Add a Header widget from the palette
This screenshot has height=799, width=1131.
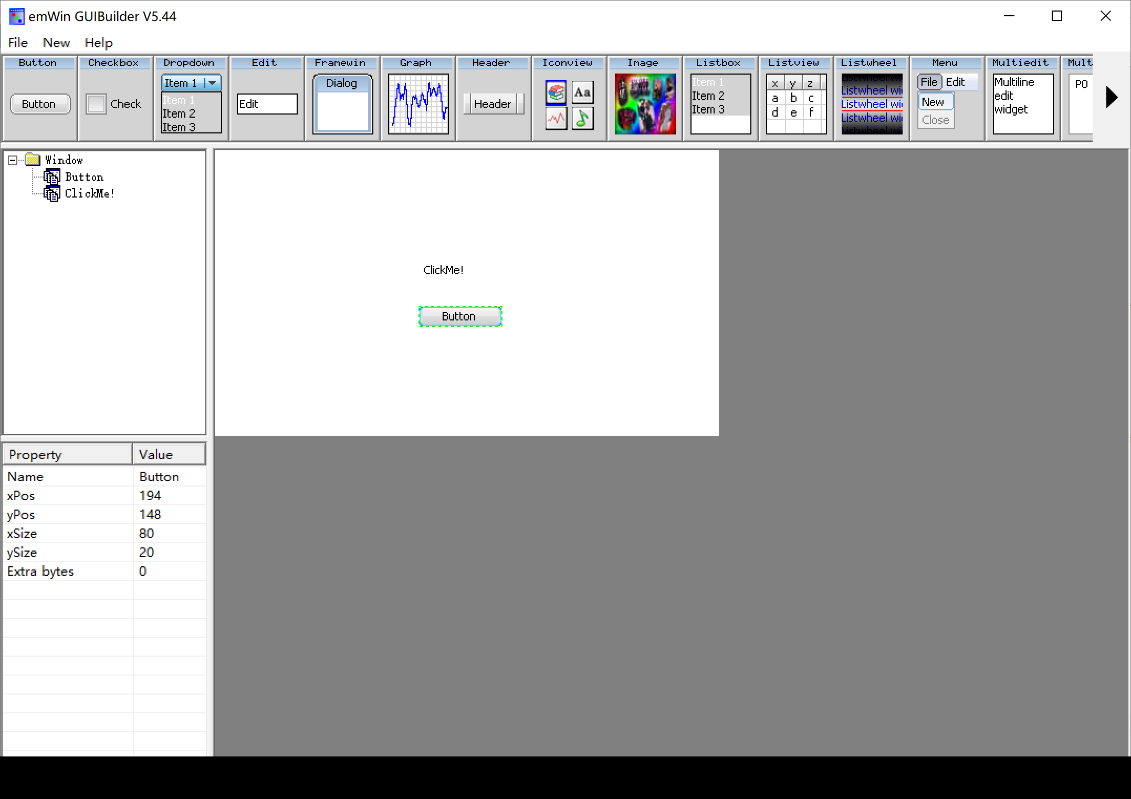coord(493,104)
